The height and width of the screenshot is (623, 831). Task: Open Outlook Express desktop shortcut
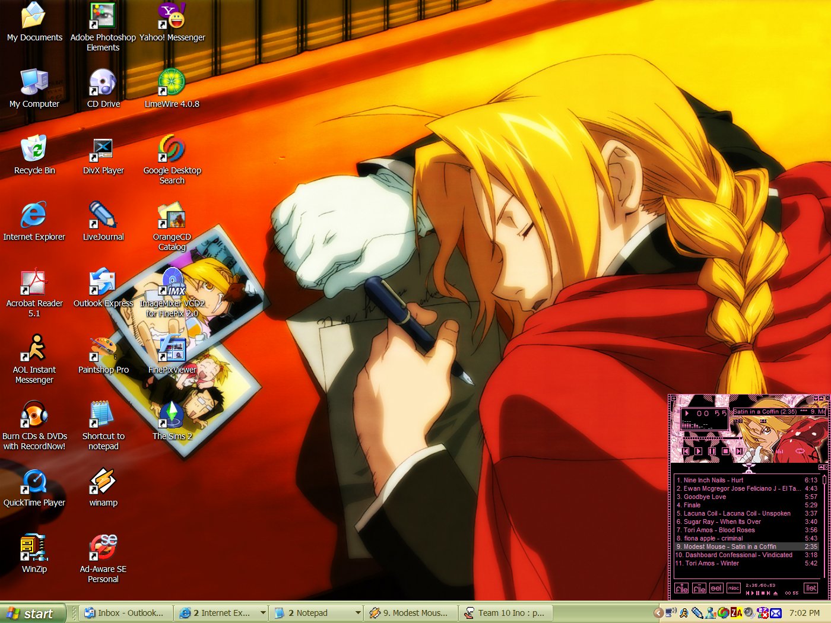coord(103,288)
